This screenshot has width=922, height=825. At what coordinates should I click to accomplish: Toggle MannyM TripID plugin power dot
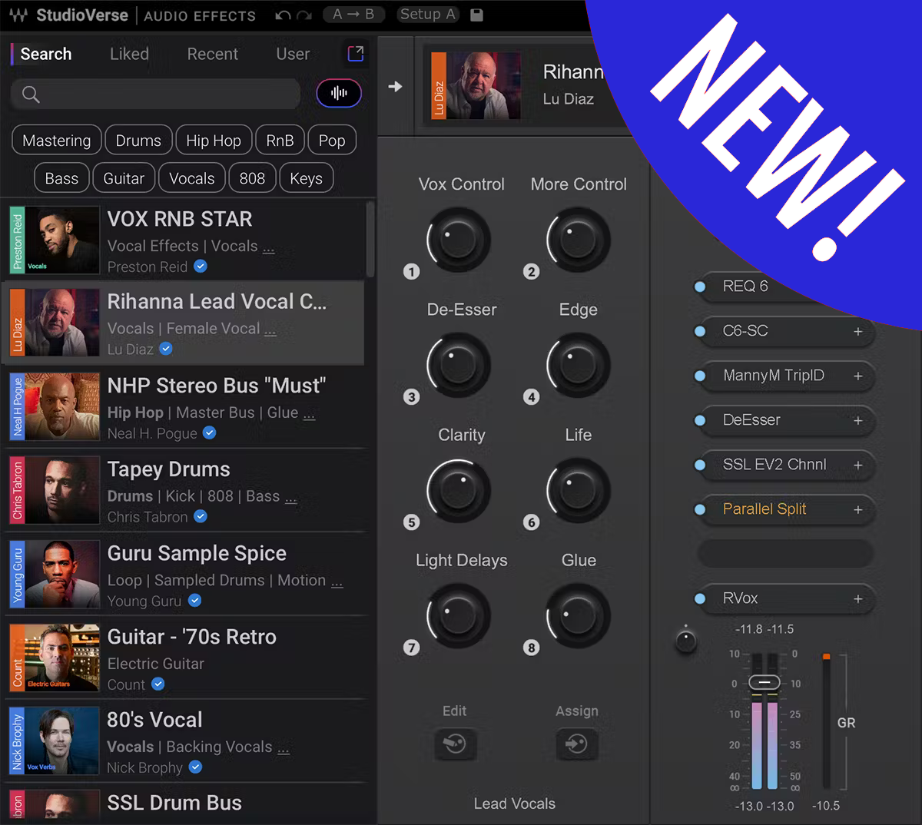[x=700, y=376]
